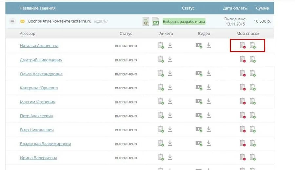Play Ольга Александровна's video
Viewport: 295px width, 170px height.
click(x=199, y=73)
